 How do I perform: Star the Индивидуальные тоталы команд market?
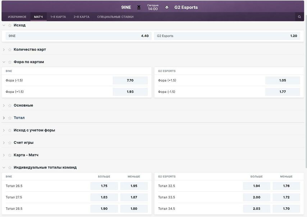tap(10, 168)
